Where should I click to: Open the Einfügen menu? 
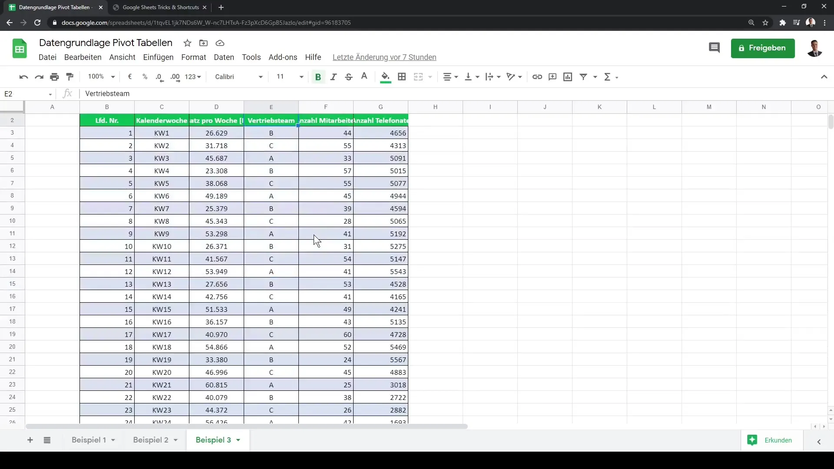pos(158,57)
